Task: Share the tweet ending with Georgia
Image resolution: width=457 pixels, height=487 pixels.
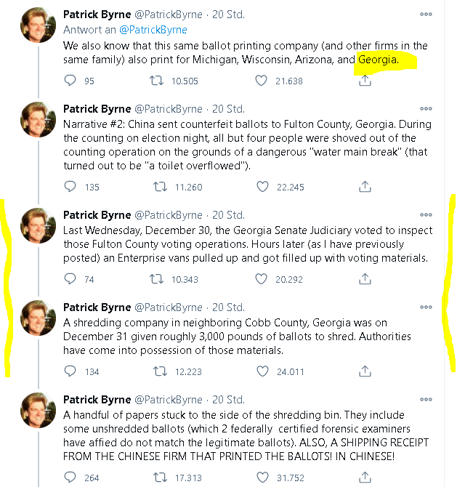Action: pos(365,81)
